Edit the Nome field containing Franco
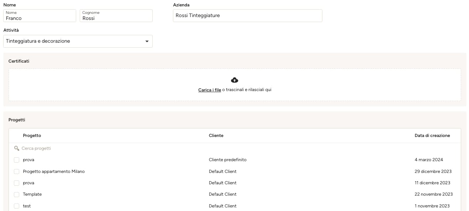 [40, 16]
